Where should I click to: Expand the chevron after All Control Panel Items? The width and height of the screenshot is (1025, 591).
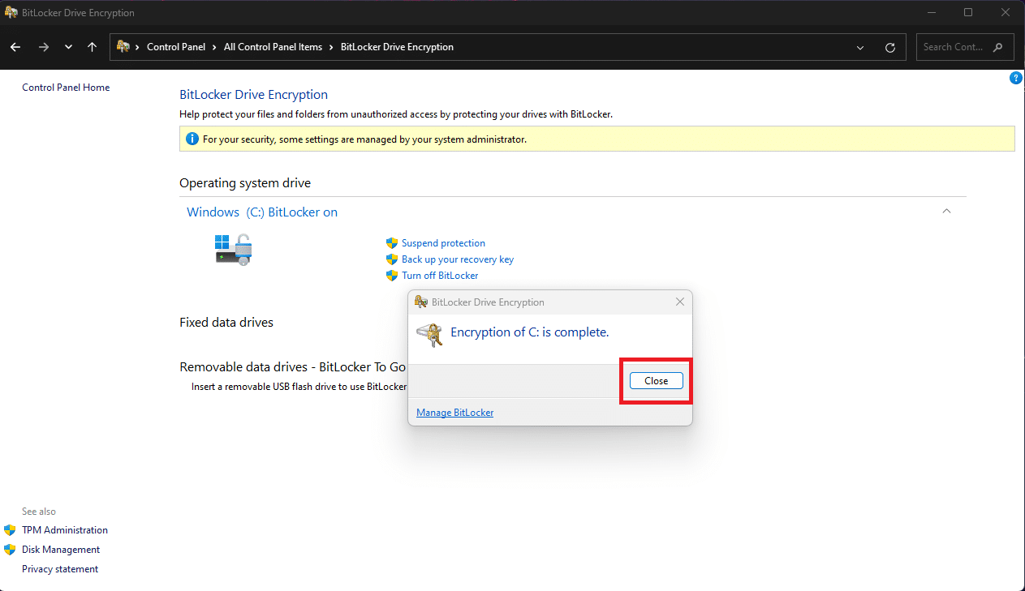[331, 47]
